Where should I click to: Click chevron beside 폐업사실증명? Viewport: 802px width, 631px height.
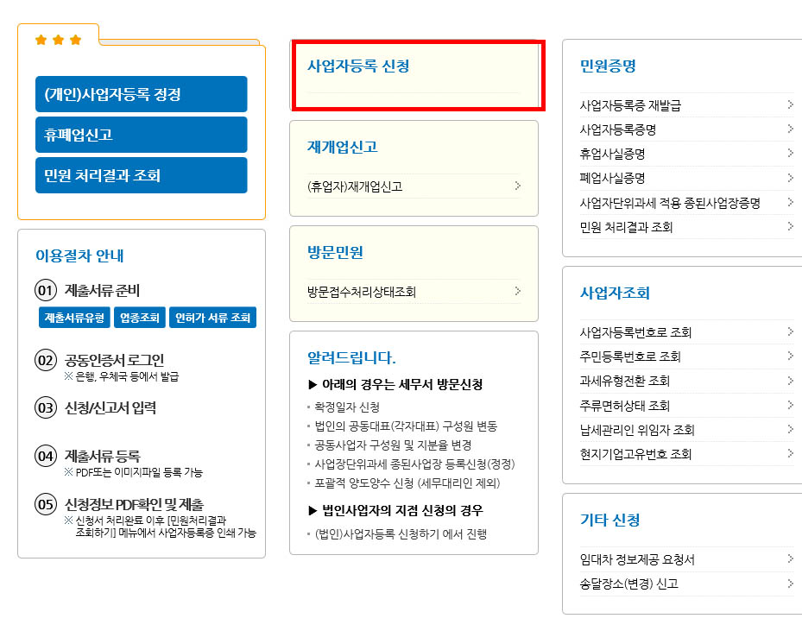[790, 178]
